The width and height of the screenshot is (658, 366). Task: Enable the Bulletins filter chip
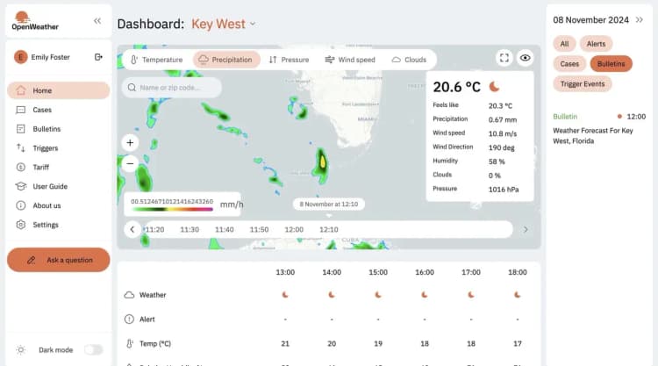pos(611,64)
